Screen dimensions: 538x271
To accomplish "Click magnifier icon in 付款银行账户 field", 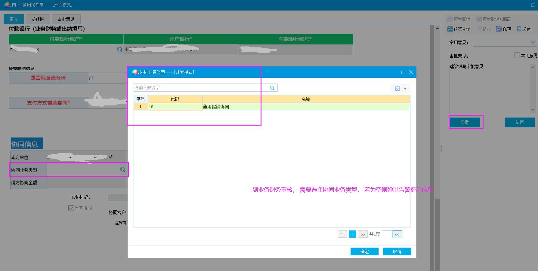I will click(120, 50).
